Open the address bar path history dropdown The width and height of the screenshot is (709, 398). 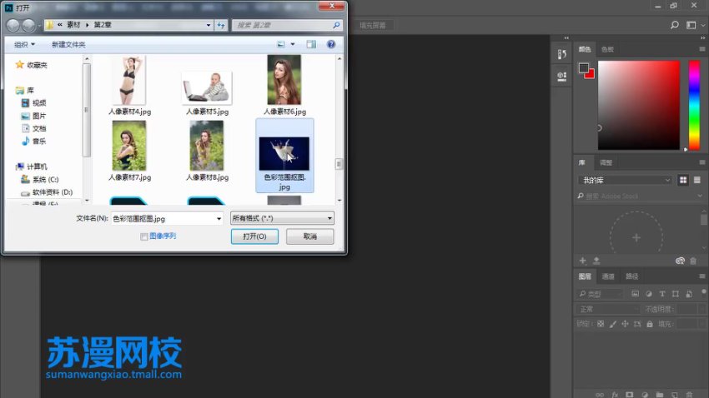[x=208, y=25]
